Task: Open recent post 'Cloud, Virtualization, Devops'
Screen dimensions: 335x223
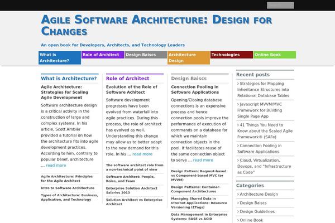Action: (264, 166)
